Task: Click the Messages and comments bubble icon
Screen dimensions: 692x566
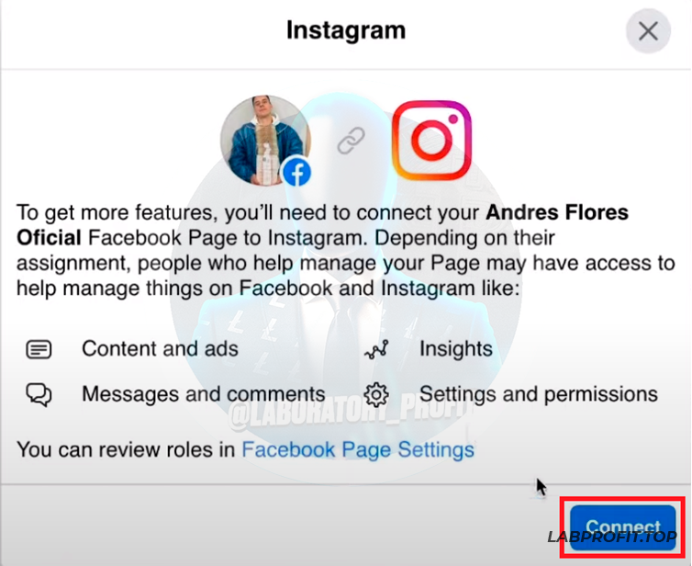Action: pyautogui.click(x=39, y=394)
